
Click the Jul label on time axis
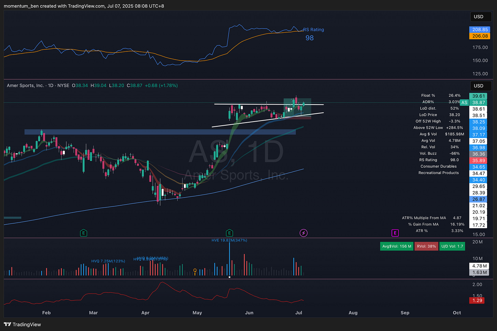(x=299, y=313)
